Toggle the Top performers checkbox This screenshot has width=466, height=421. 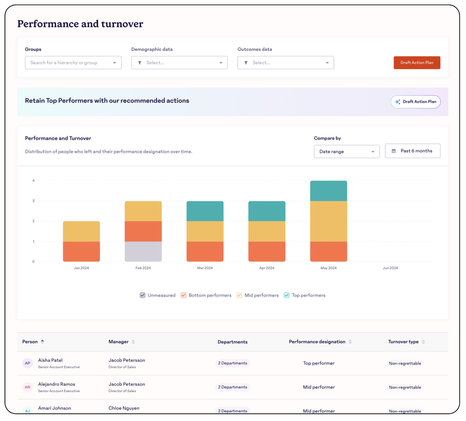286,295
